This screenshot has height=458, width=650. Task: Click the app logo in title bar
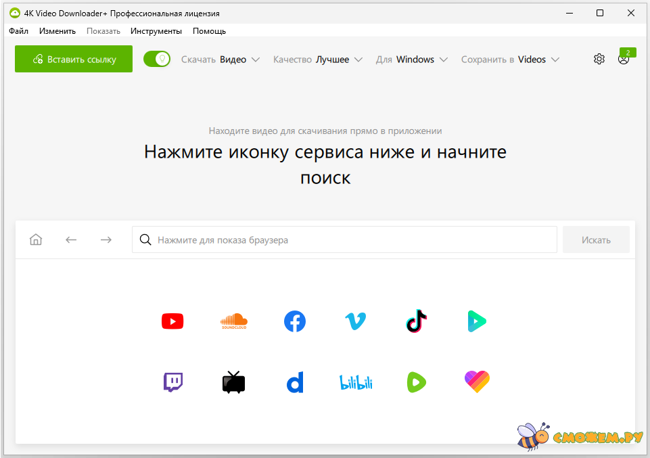tap(14, 14)
